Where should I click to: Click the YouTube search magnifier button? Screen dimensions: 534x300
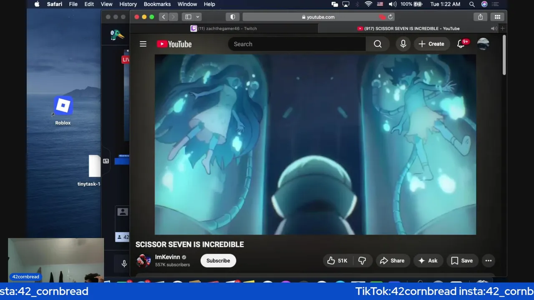(x=378, y=44)
